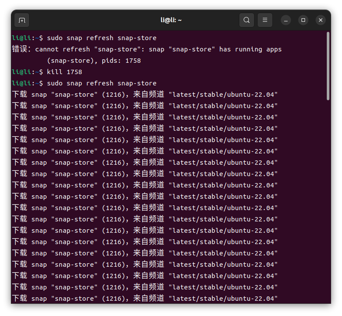This screenshot has width=342, height=316.
Task: Click the vertical scrollbar thumb
Action: [328, 66]
